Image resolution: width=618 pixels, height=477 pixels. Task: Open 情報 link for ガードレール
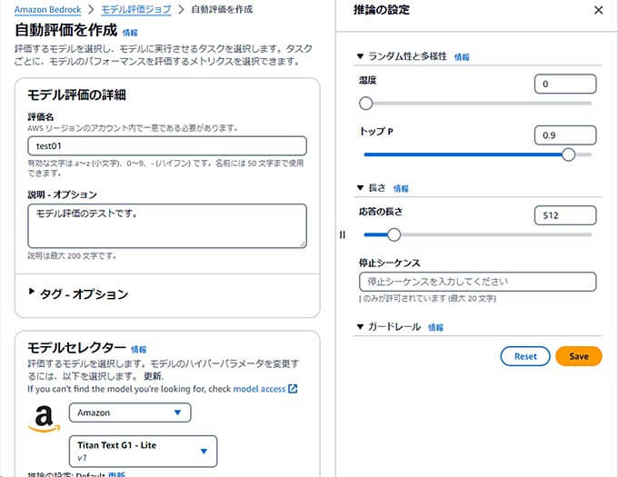(435, 327)
